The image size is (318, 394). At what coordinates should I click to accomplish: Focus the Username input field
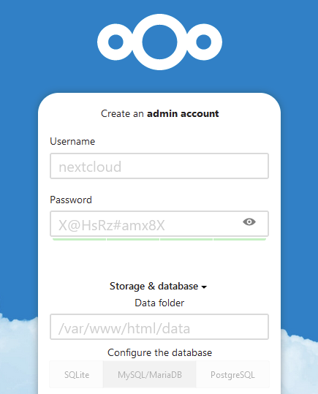pos(159,166)
